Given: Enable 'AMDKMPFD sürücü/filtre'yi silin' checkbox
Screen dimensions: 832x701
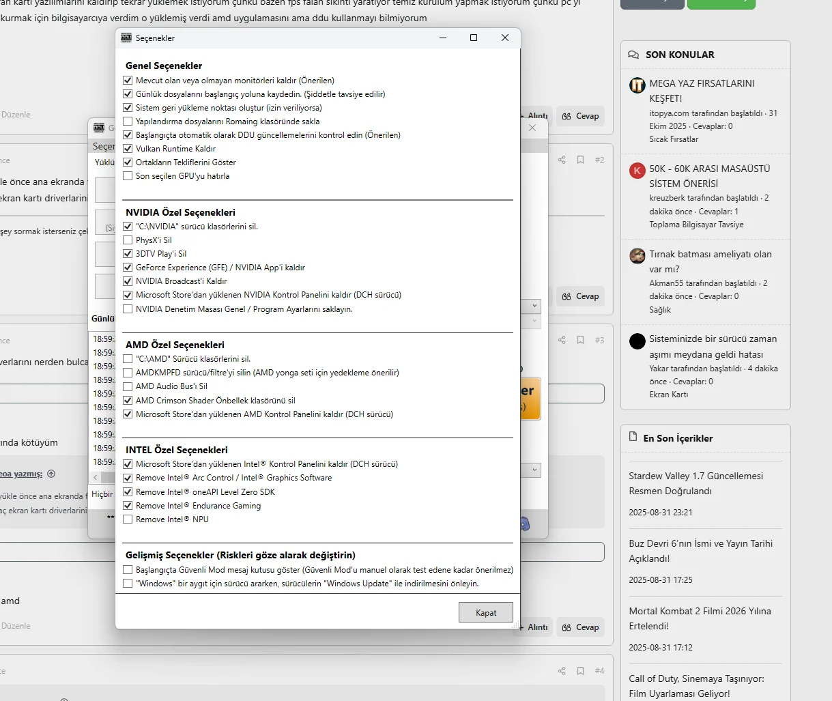Looking at the screenshot, I should 128,372.
